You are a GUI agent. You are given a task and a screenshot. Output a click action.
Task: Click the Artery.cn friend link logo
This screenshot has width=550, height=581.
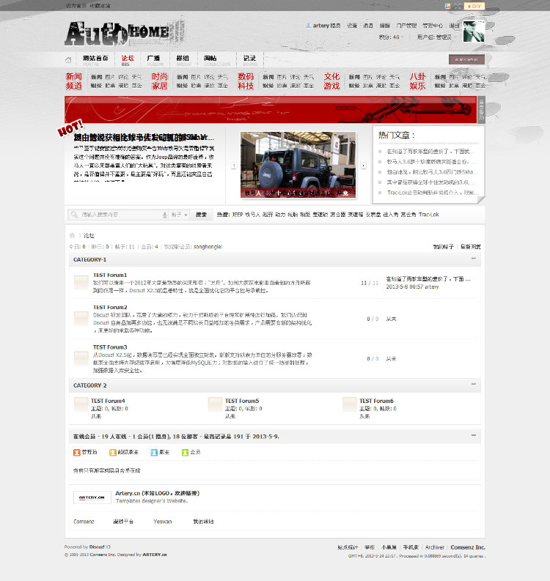[x=92, y=497]
